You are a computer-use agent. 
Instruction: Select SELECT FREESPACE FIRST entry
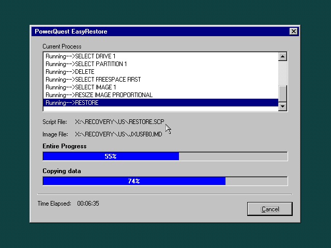coord(93,80)
